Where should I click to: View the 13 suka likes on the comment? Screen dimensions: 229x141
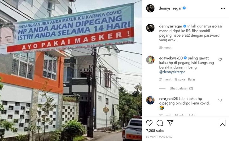(179, 79)
